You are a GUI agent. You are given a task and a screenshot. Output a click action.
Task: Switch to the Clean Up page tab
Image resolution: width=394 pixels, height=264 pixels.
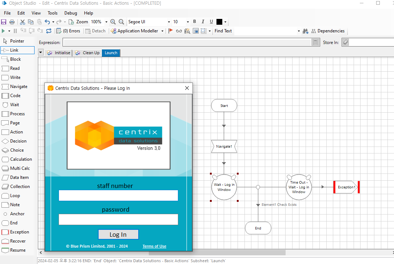click(x=87, y=53)
